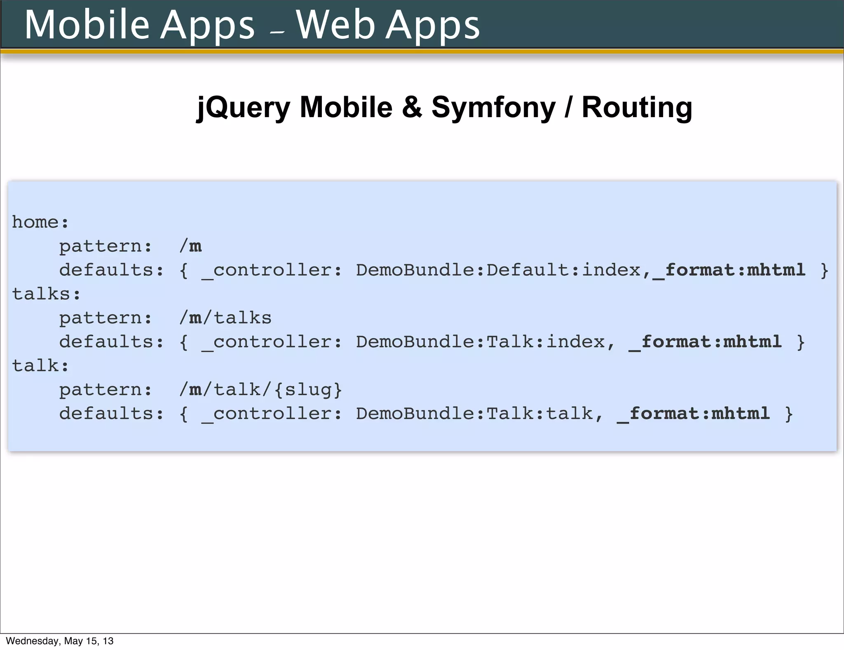This screenshot has height=650, width=844.
Task: Click the 'Mobile Apps – Web Apps' header title
Action: (x=252, y=25)
